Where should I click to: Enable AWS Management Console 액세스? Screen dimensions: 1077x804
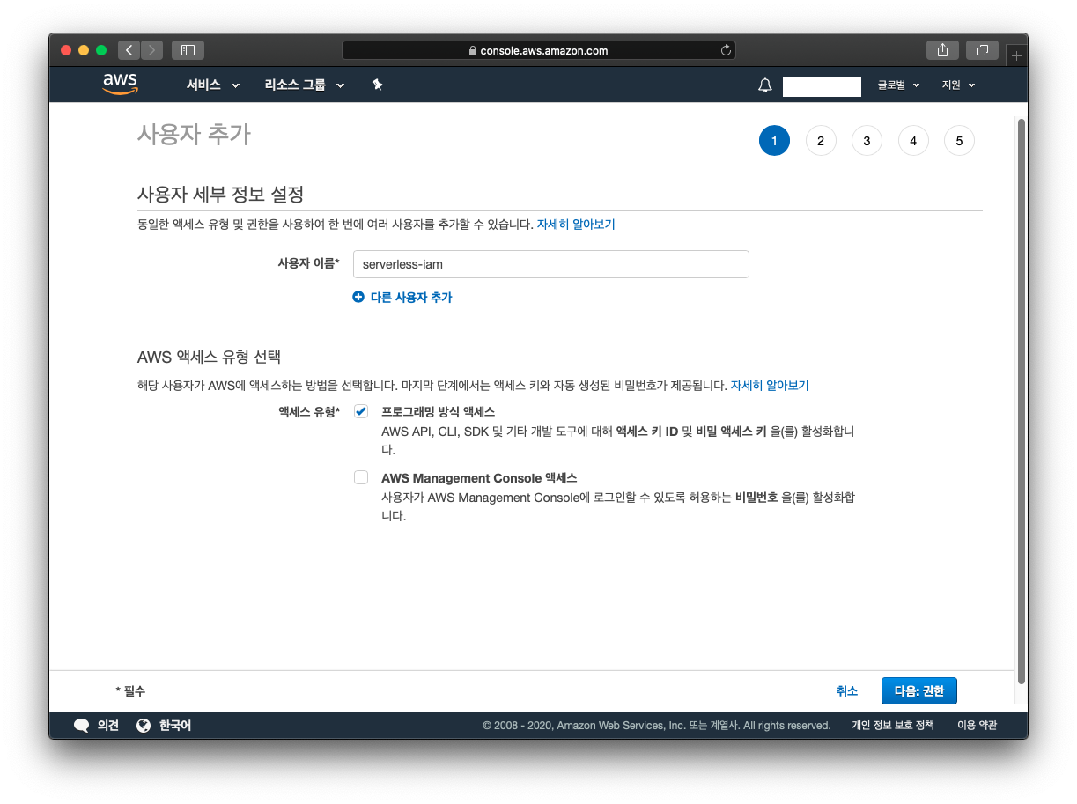361,476
